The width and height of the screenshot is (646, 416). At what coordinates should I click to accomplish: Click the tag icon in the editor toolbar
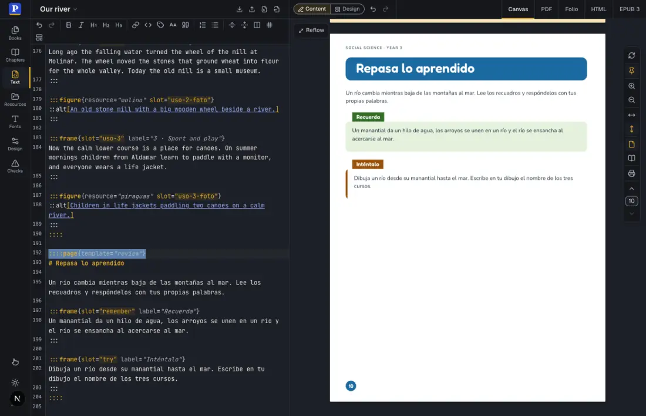click(160, 25)
